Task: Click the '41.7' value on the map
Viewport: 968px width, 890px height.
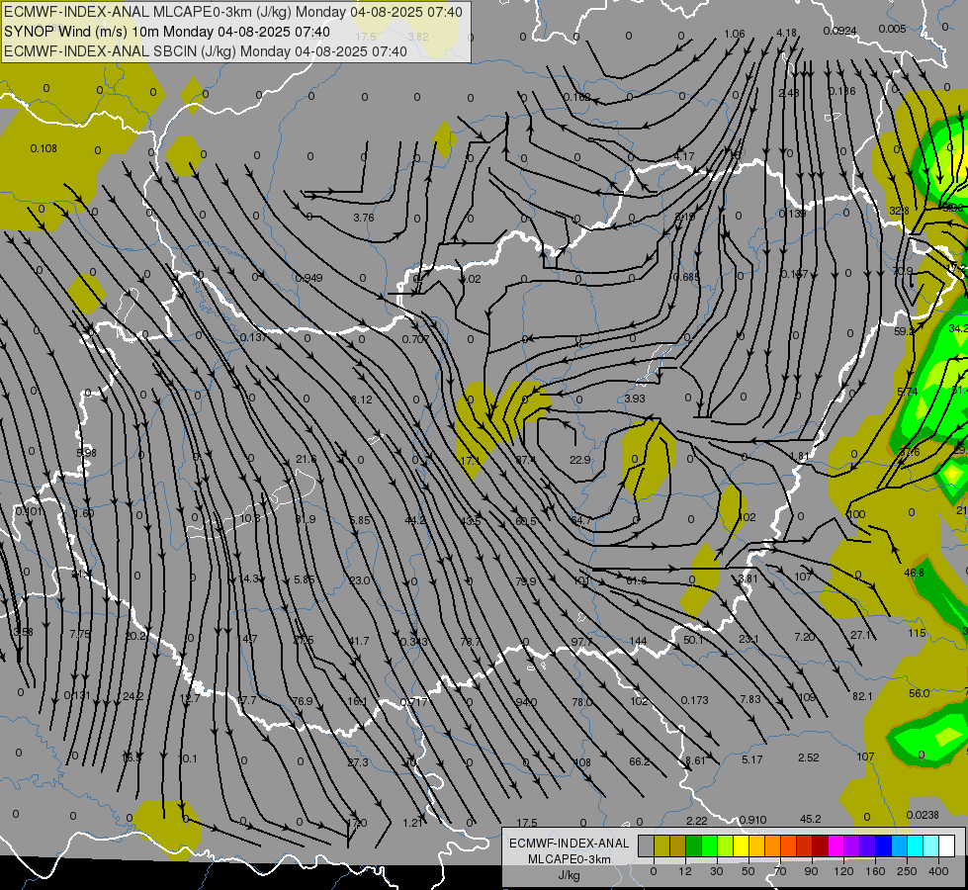Action: pyautogui.click(x=359, y=641)
